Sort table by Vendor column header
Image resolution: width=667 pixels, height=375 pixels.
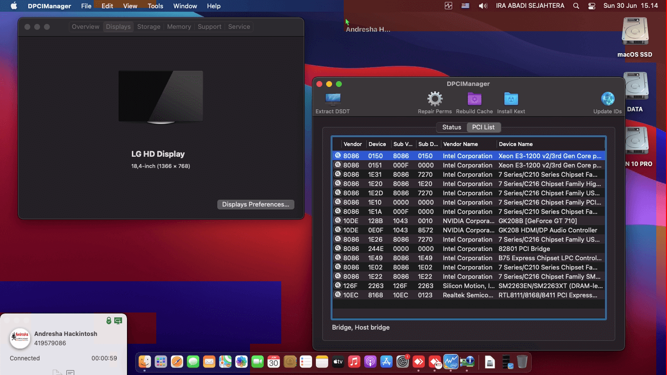tap(353, 144)
